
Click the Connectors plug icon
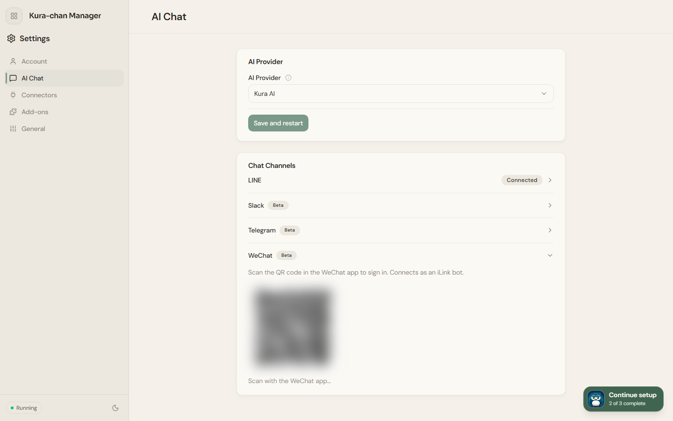[13, 95]
